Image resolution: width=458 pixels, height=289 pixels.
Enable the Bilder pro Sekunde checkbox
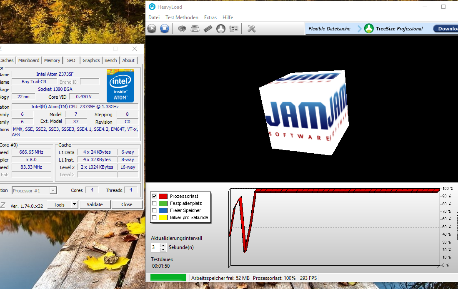click(154, 217)
